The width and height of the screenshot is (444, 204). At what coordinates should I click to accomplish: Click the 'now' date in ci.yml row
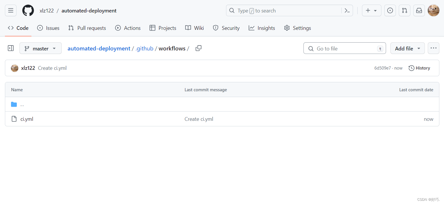click(429, 119)
